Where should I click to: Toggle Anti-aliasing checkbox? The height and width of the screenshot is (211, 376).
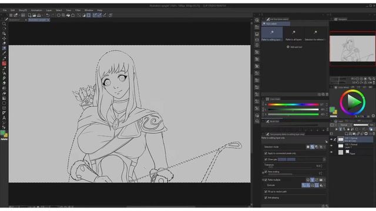tap(266, 198)
